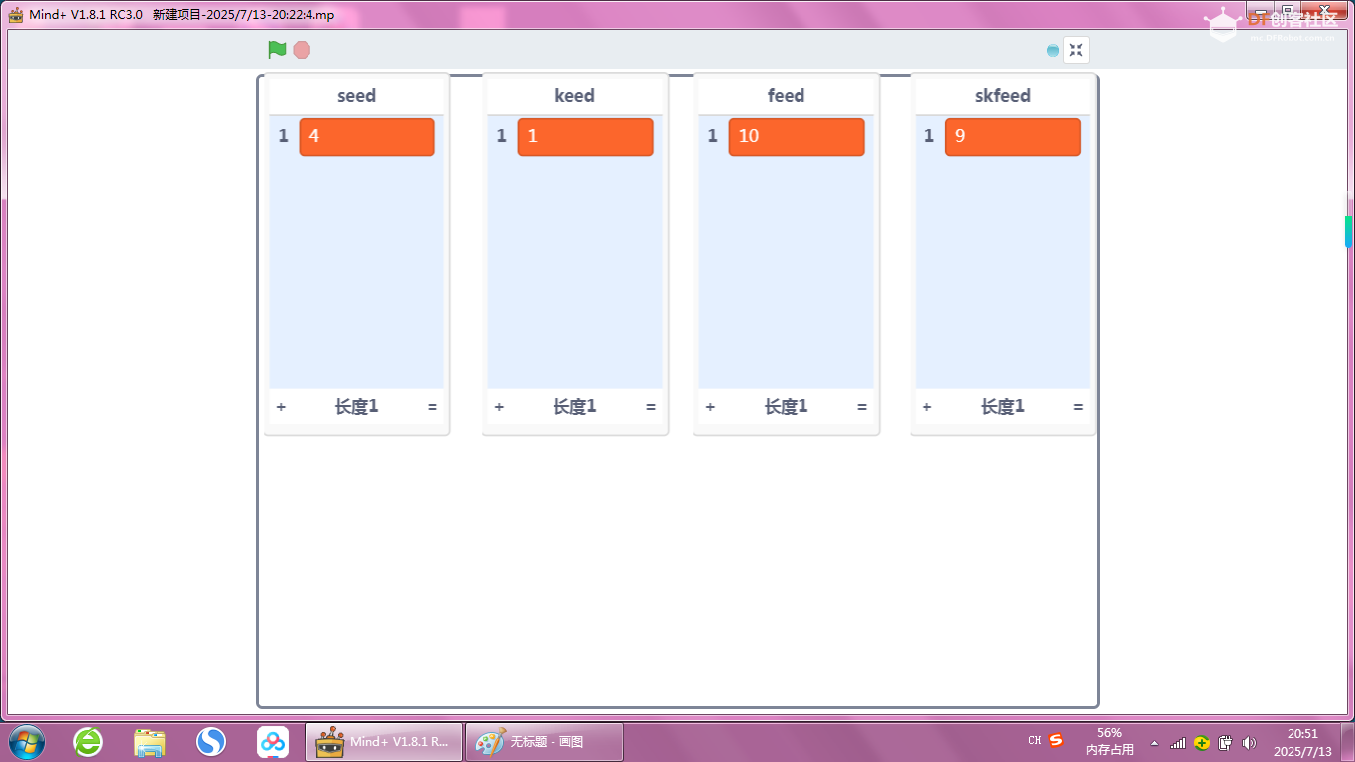Viewport: 1355px width, 762px height.
Task: Add item to keed list
Action: point(499,407)
